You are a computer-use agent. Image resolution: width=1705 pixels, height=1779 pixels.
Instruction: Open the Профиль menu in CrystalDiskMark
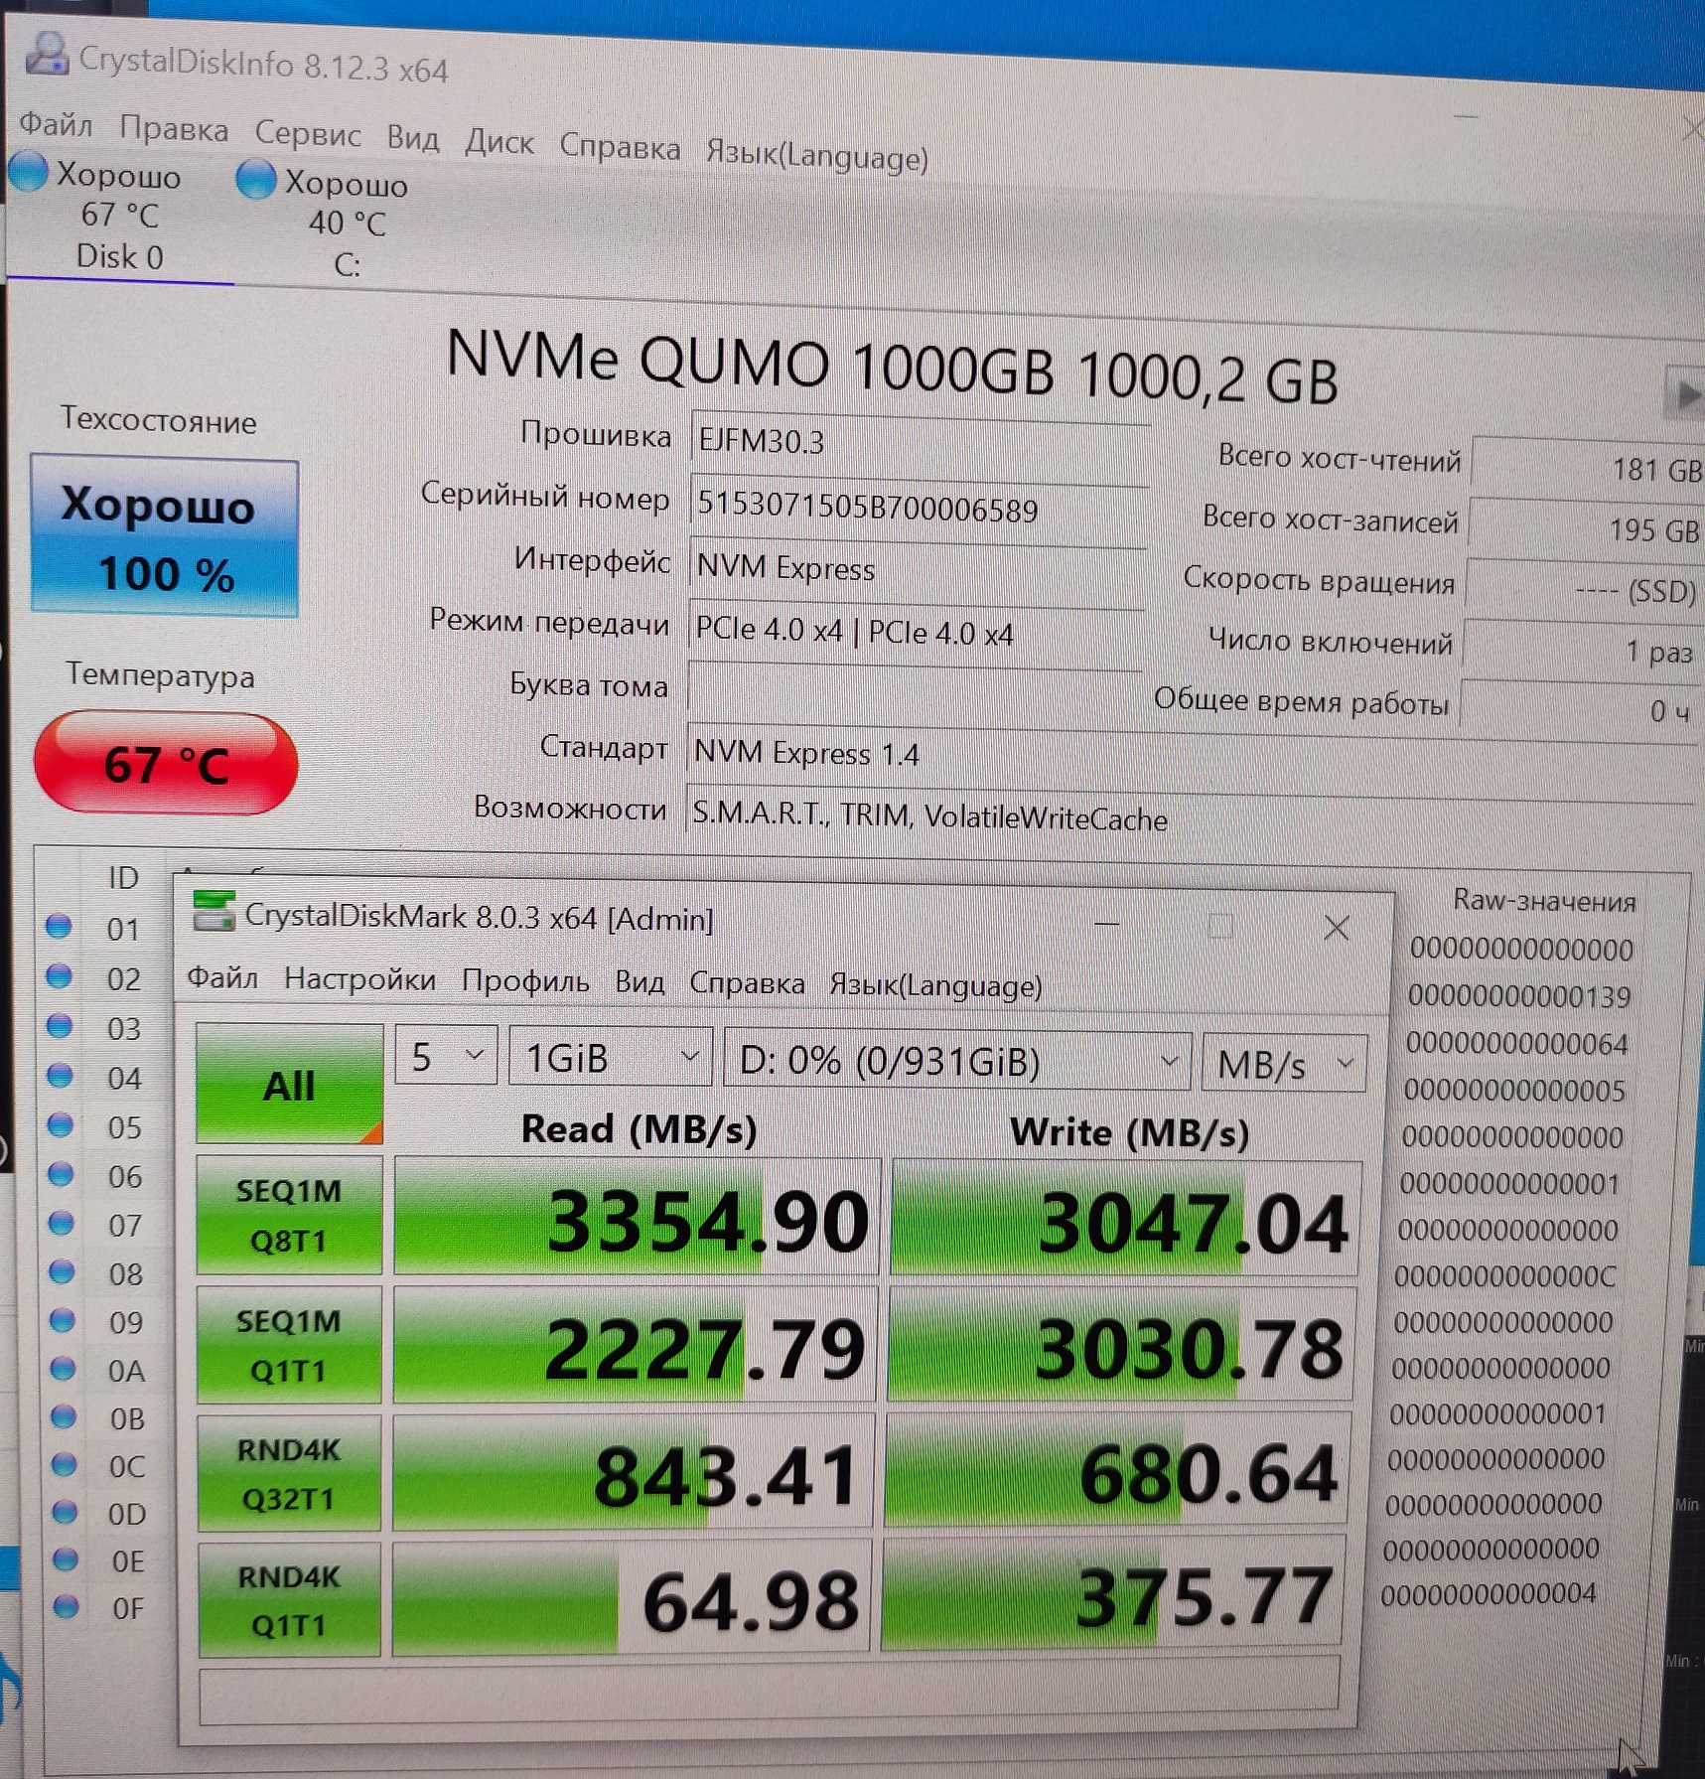[525, 981]
